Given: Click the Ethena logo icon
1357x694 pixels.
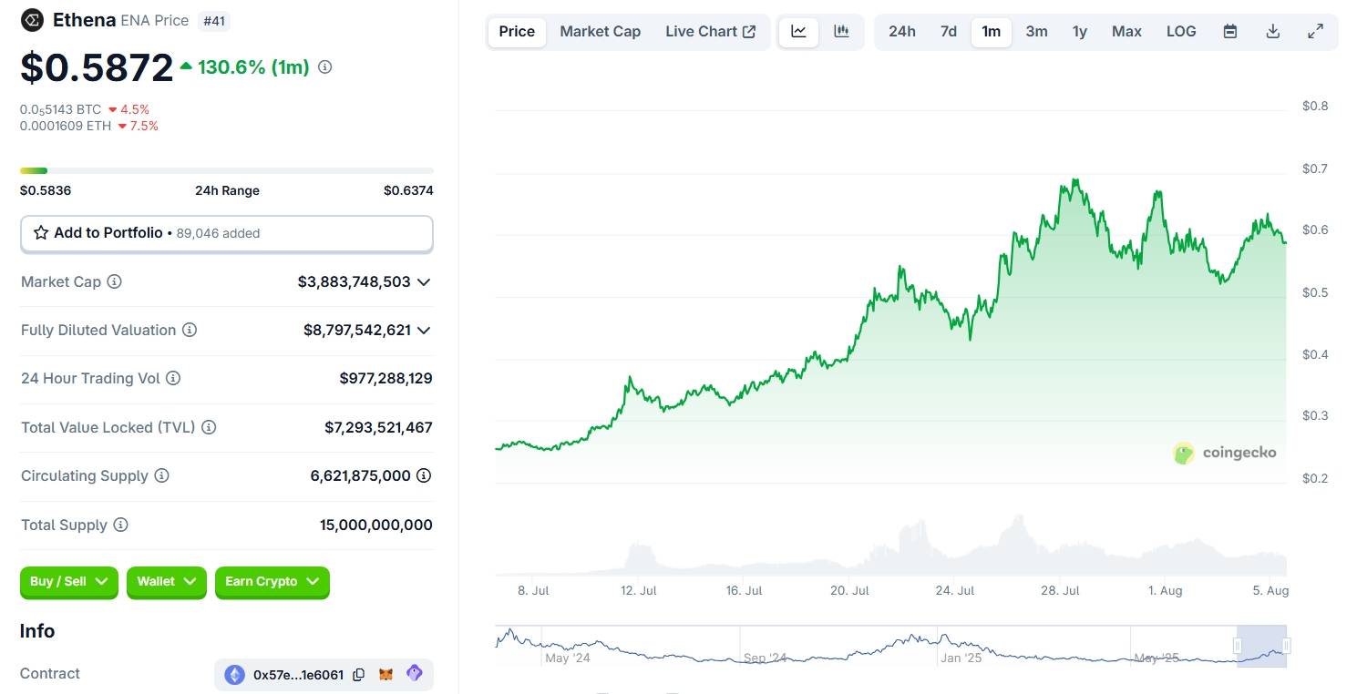Looking at the screenshot, I should coord(32,20).
